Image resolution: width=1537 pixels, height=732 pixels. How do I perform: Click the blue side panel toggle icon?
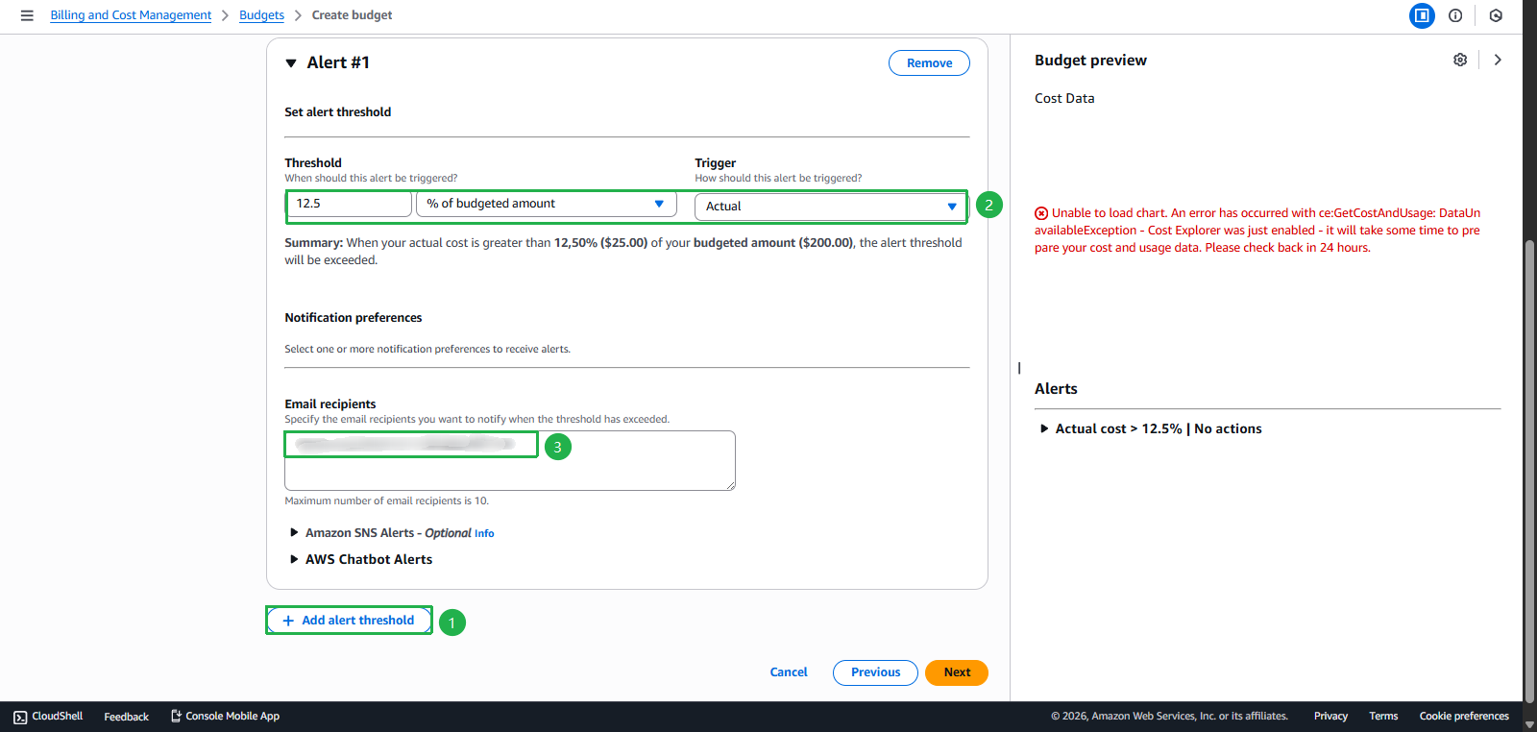coord(1422,15)
